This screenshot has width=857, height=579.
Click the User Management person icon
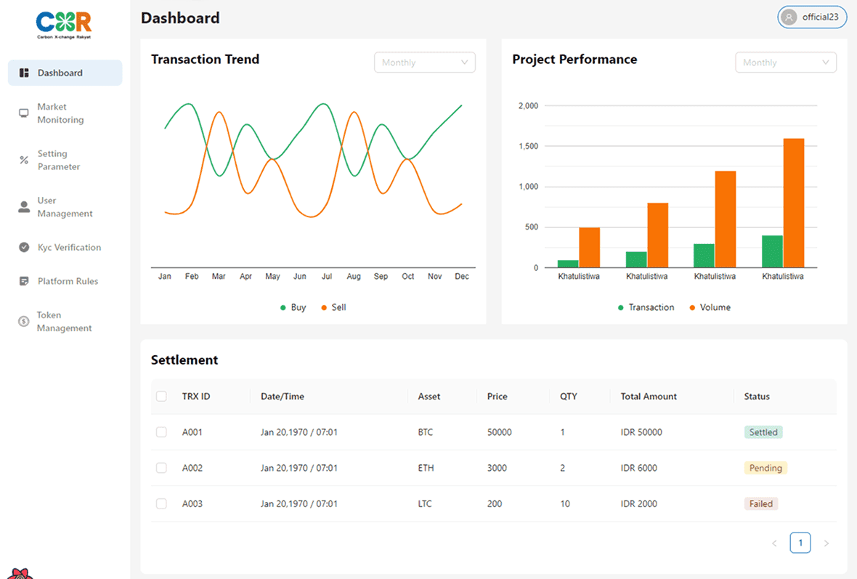tap(24, 206)
